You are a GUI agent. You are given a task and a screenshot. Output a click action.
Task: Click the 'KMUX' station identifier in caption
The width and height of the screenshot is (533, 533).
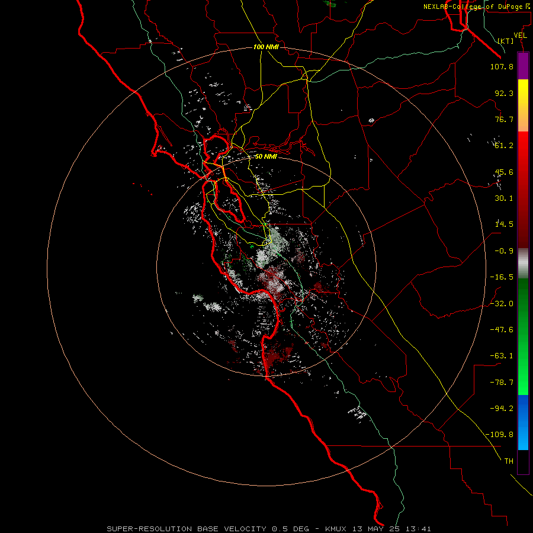point(336,529)
